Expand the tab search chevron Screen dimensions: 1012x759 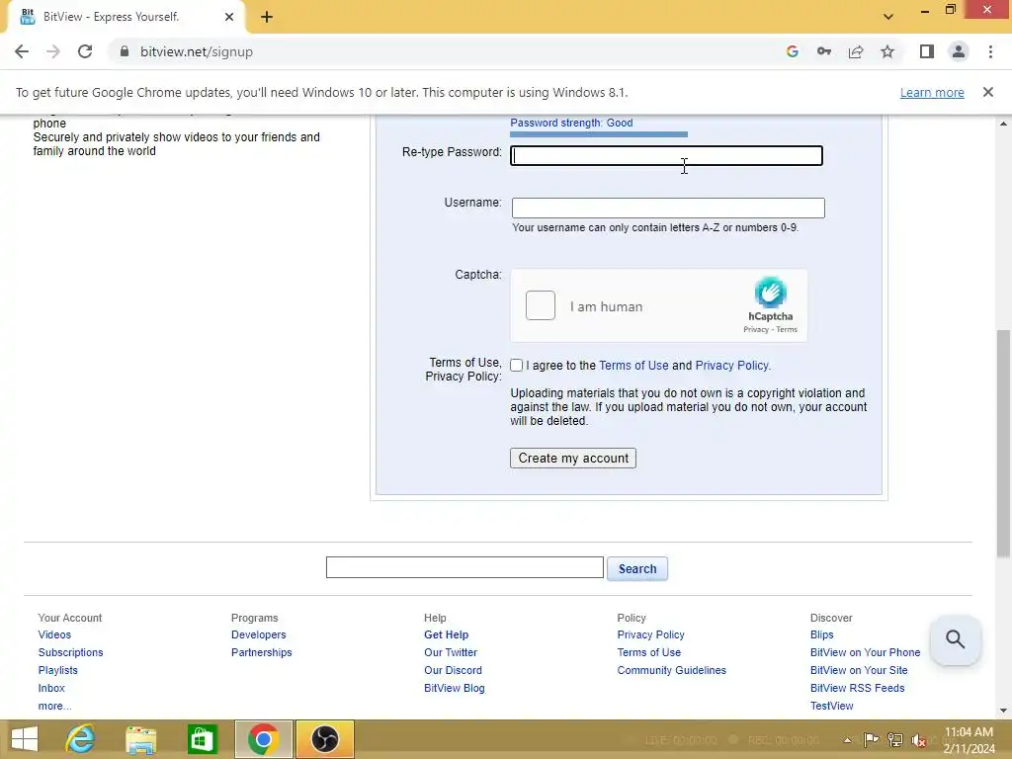(888, 17)
